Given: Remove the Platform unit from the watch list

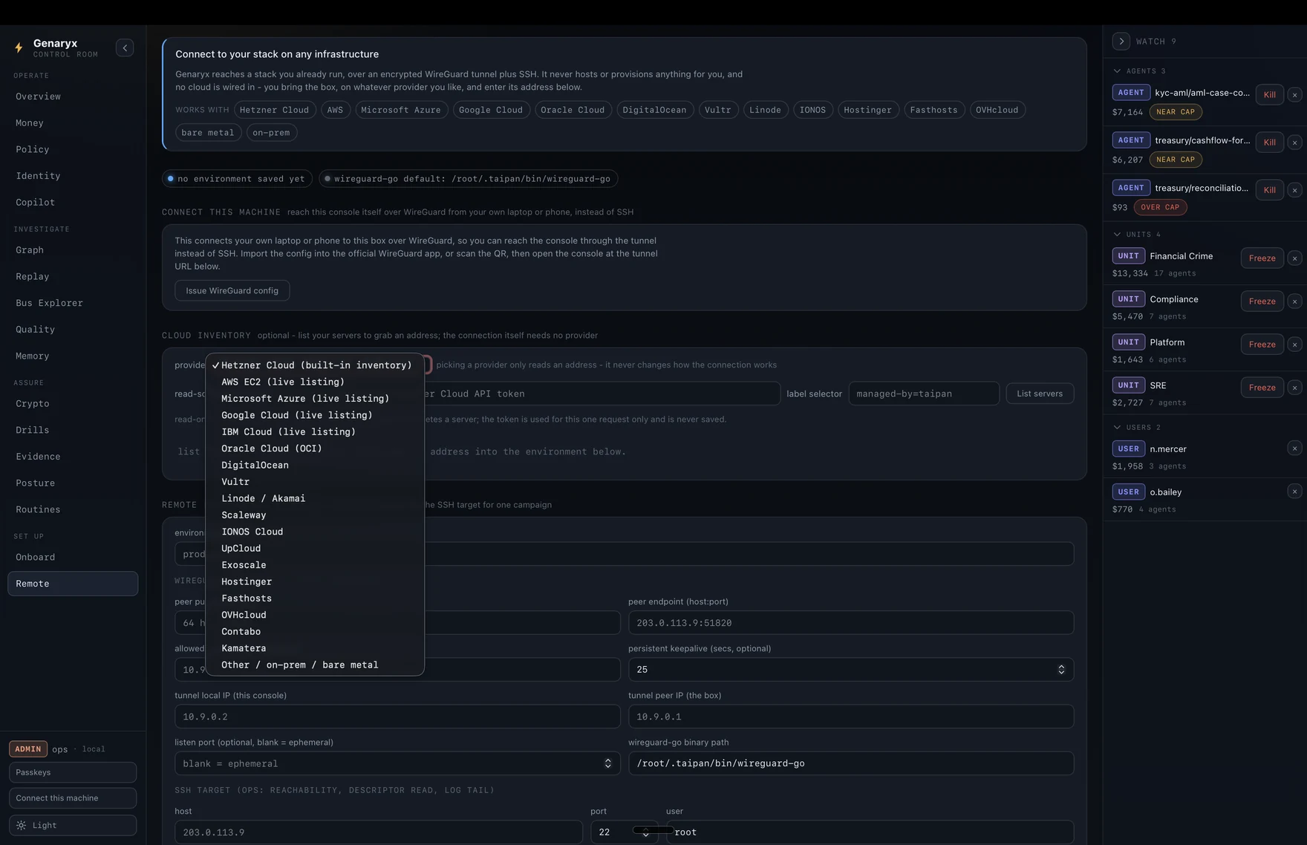Looking at the screenshot, I should click(1294, 345).
